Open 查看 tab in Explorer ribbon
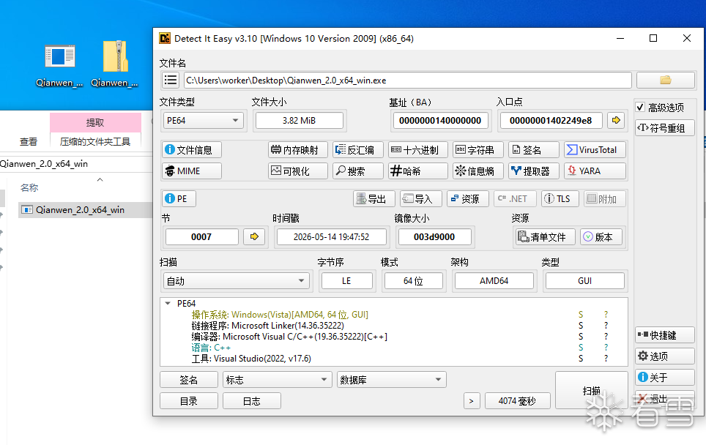 point(29,142)
